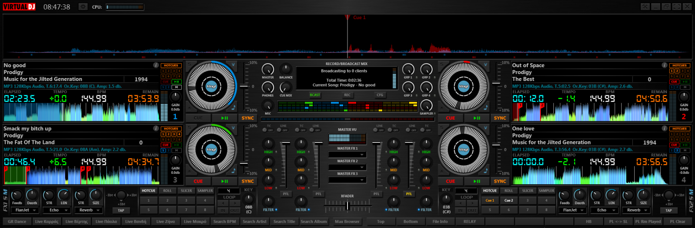Screen dimensions: 695x228
Task: Open the settings gear icon beside the clock
Action: 83,7
